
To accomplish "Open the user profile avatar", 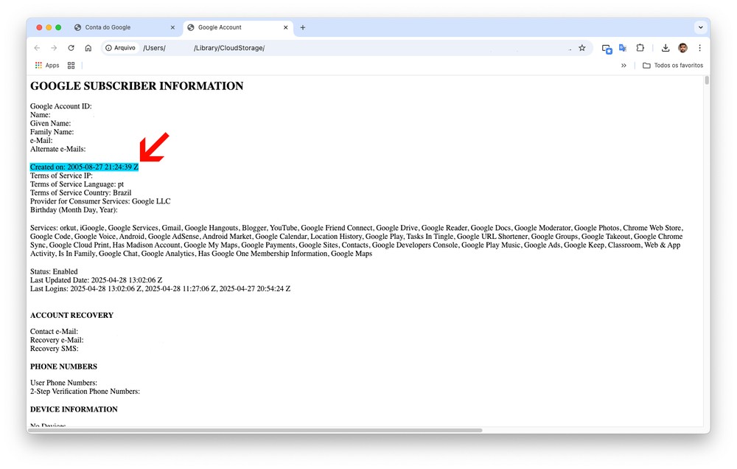I will coord(682,48).
